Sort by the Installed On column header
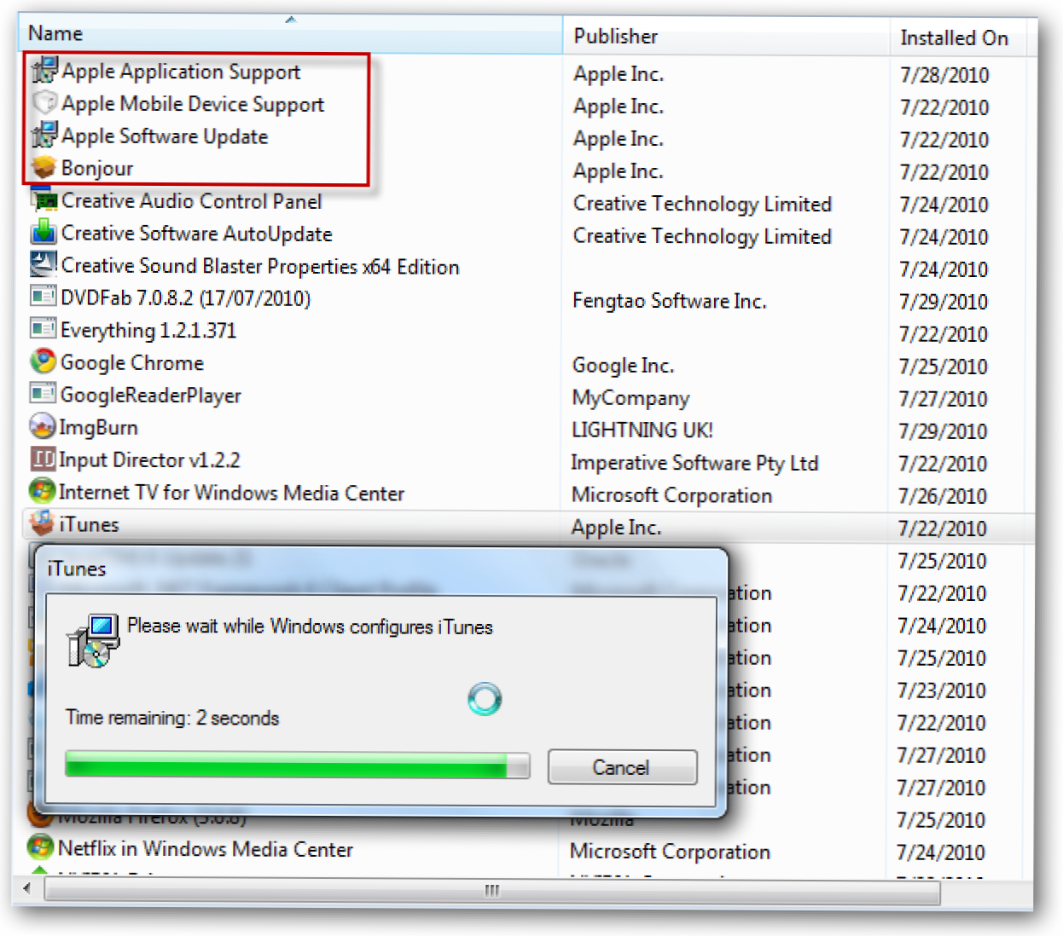Viewport: 1063px width, 936px height. tap(953, 38)
